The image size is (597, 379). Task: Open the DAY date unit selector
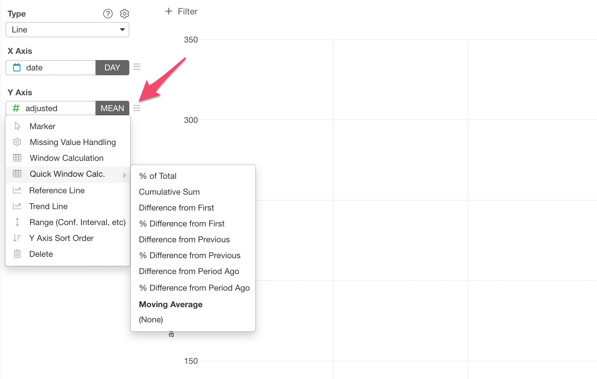pos(112,68)
